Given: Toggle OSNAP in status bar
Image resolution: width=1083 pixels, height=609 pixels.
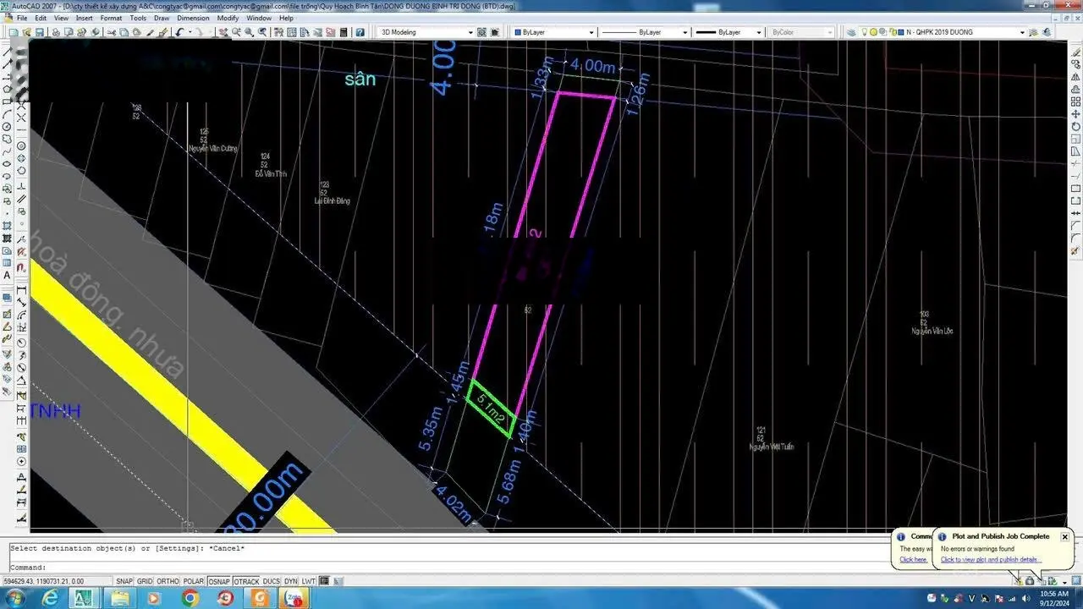Looking at the screenshot, I should 219,581.
